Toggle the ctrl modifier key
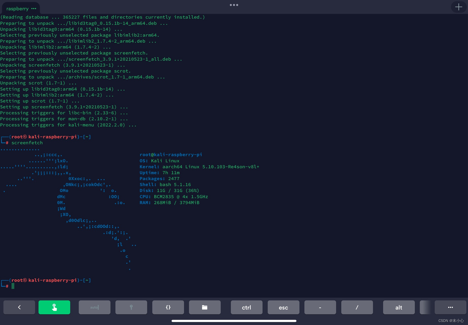The width and height of the screenshot is (468, 325). coord(246,307)
